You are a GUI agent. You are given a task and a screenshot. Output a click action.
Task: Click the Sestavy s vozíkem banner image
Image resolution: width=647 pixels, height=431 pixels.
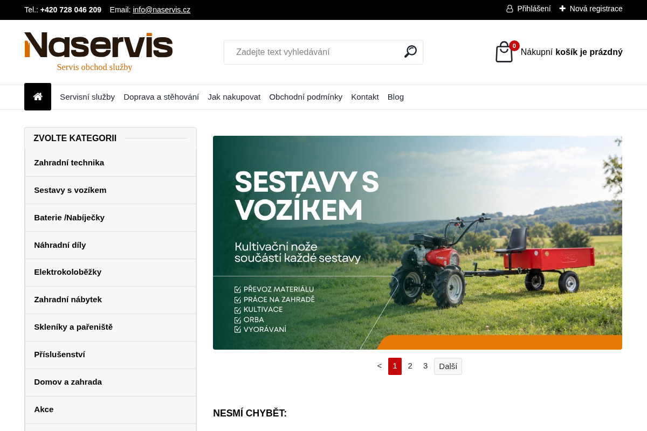pyautogui.click(x=417, y=242)
